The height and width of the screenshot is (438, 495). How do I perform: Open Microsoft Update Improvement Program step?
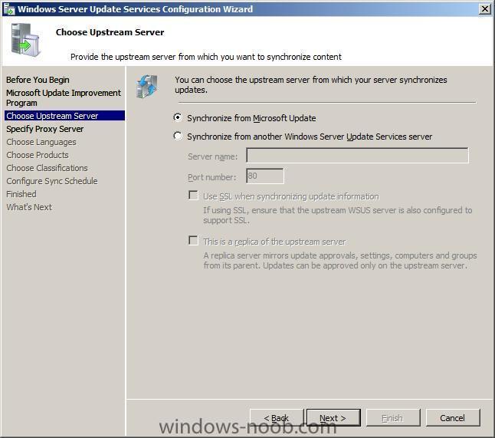pos(64,97)
